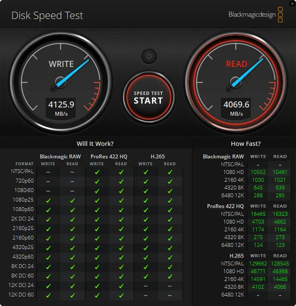Click ProRes write checkmark for 2K DCI 24
Image resolution: width=296 pixels, height=306 pixels.
pos(97,220)
